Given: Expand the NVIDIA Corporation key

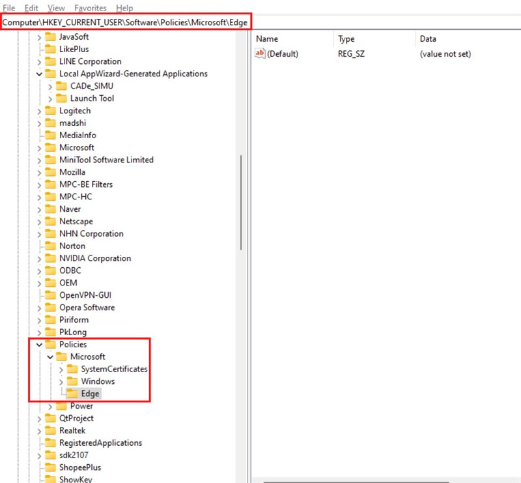Looking at the screenshot, I should tap(39, 259).
